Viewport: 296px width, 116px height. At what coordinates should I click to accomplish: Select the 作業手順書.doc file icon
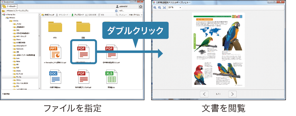pos(56,77)
